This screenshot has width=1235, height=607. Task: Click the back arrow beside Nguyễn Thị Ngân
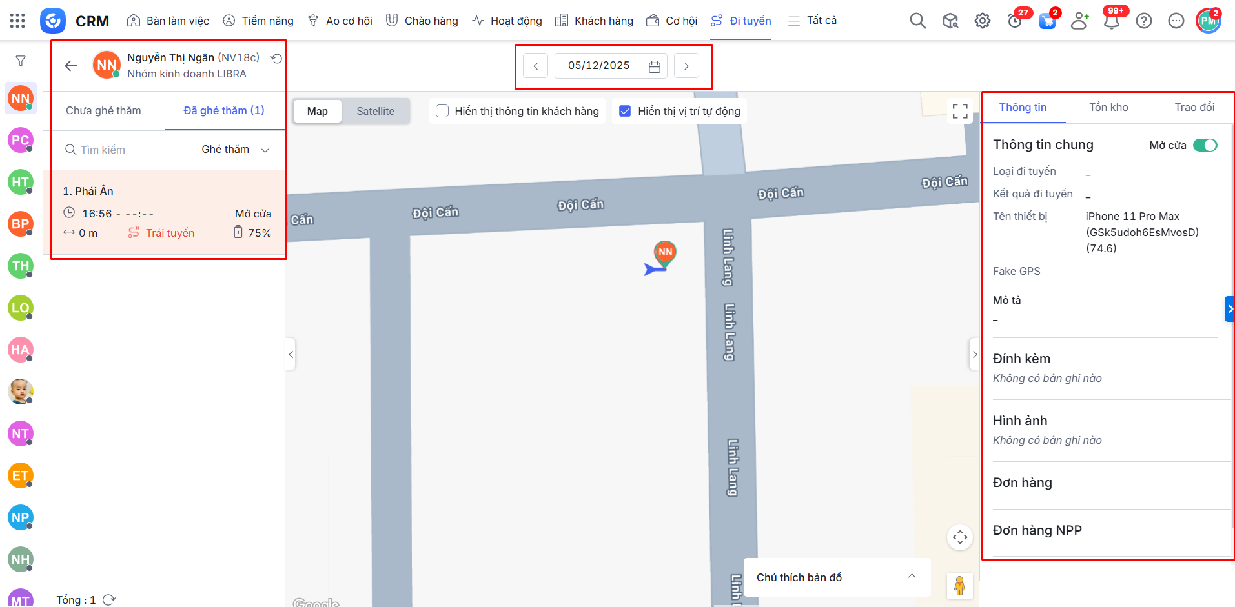click(71, 65)
